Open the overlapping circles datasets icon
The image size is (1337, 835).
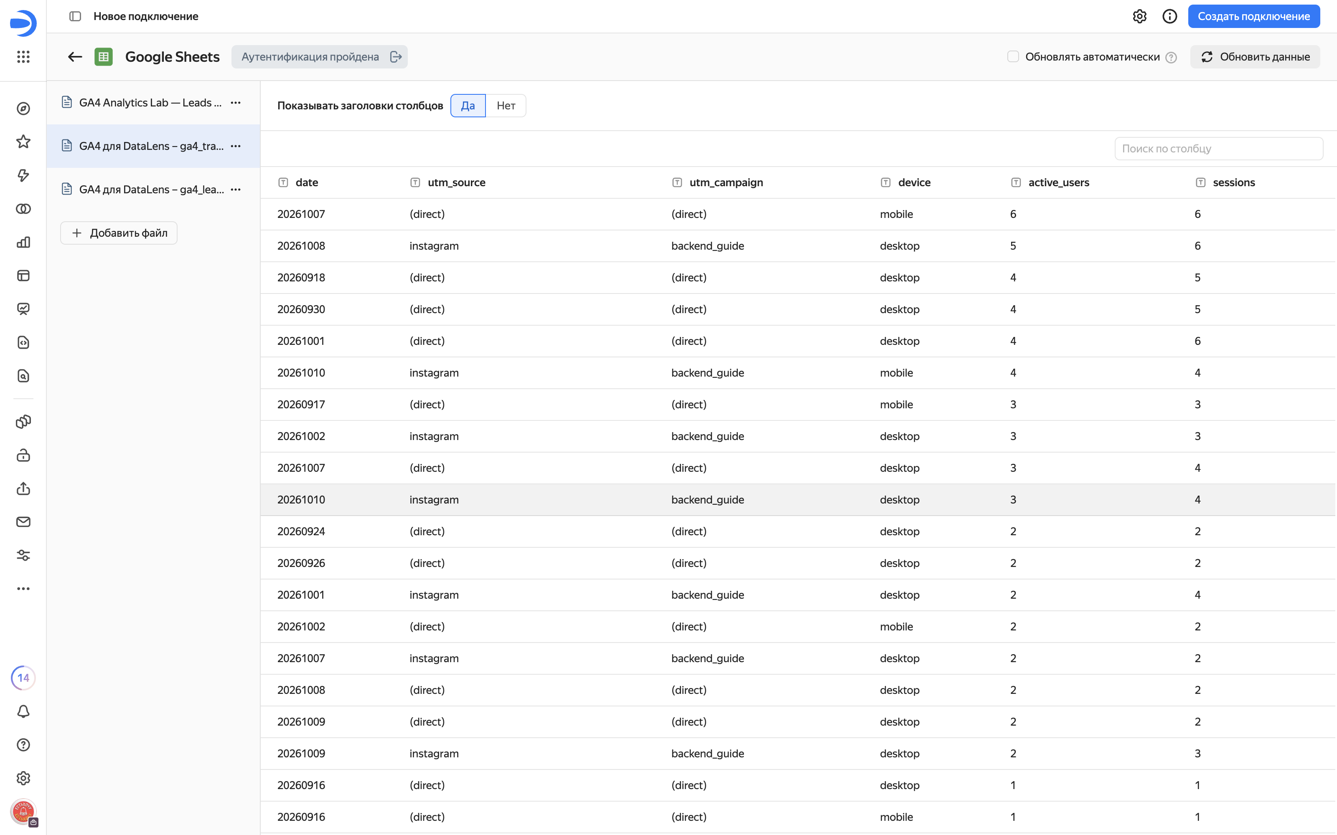pos(23,209)
